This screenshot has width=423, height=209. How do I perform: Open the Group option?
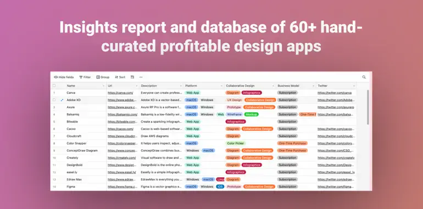coord(103,77)
